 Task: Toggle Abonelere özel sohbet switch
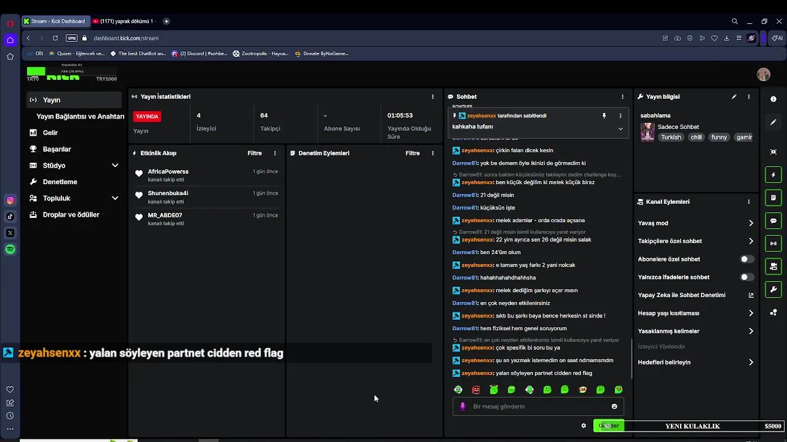[746, 259]
